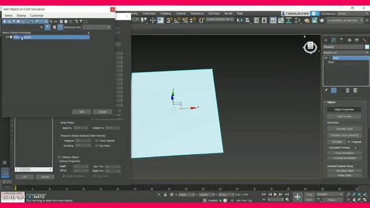Open the Workspaces dropdown
Image resolution: width=370 pixels, height=208 pixels.
click(x=353, y=14)
